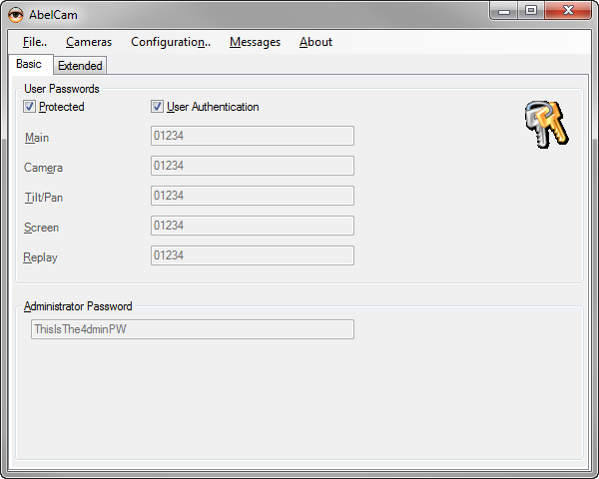Click the Main password field
Screen dimensions: 599x479
click(252, 136)
